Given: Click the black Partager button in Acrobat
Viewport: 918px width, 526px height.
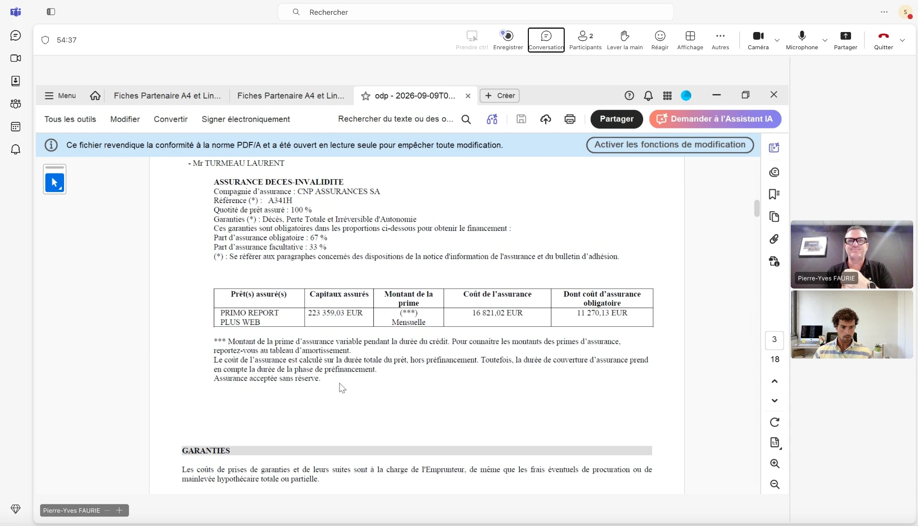Looking at the screenshot, I should tap(616, 119).
